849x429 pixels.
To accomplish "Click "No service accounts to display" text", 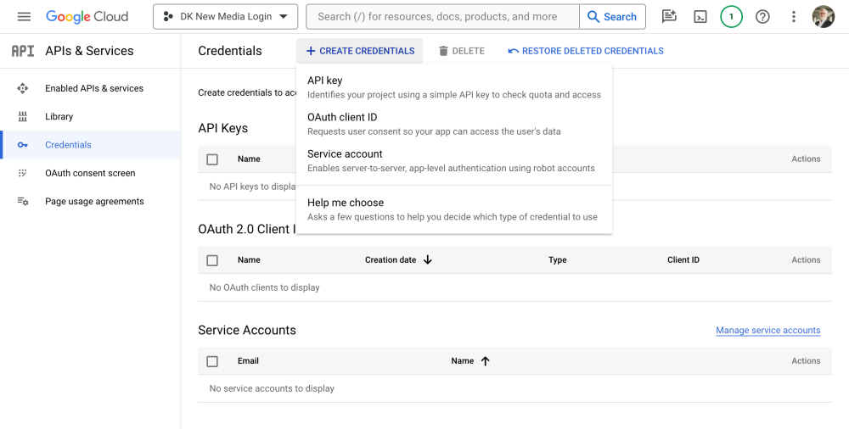I will click(272, 388).
